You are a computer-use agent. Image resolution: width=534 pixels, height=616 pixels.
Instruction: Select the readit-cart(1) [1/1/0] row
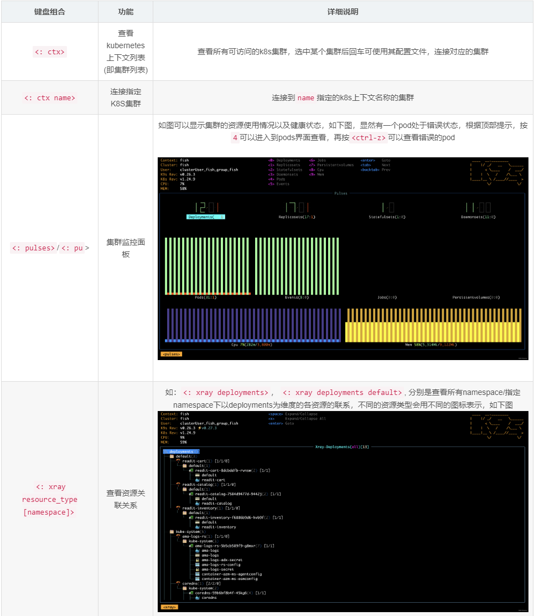click(x=203, y=461)
